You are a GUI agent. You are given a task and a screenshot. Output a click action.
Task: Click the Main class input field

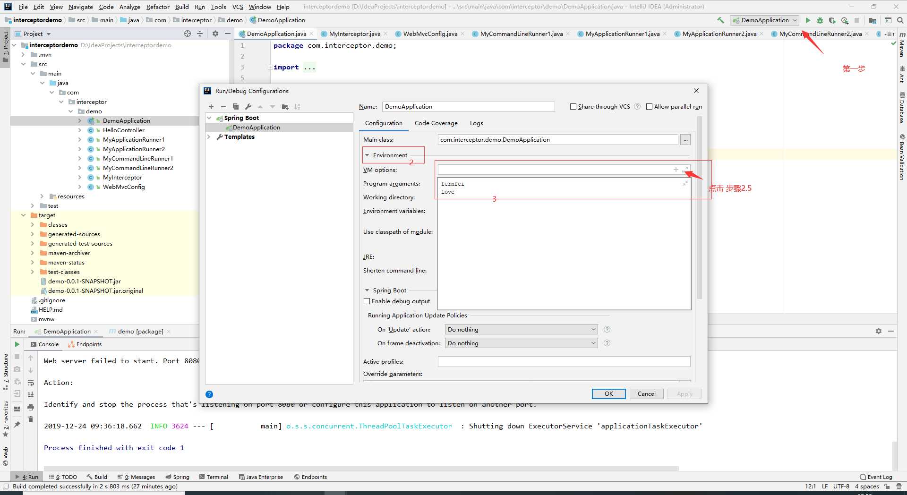558,140
